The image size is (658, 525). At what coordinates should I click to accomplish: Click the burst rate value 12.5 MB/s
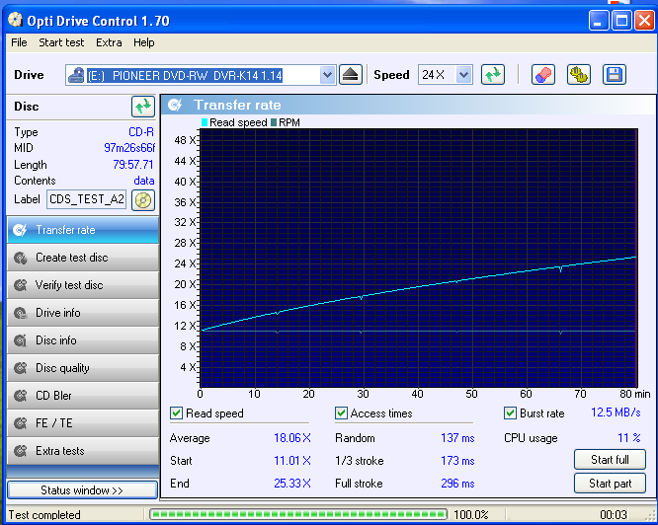click(x=616, y=412)
